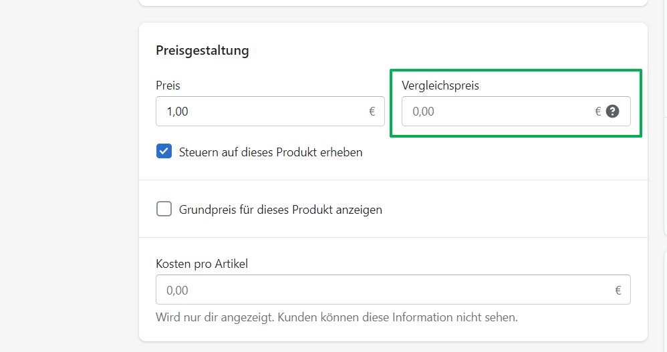Focus the Preis input showing 1,00
The height and width of the screenshot is (352, 667).
click(270, 112)
